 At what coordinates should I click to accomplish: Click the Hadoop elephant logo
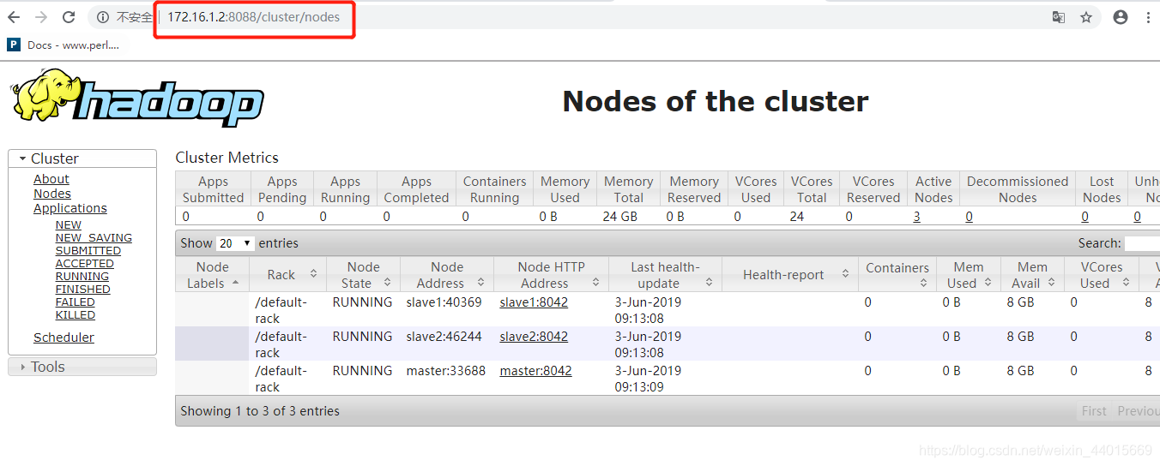pos(137,99)
